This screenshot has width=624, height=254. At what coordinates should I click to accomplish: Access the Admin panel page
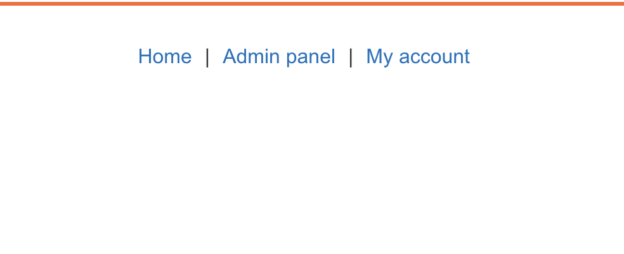(x=278, y=57)
